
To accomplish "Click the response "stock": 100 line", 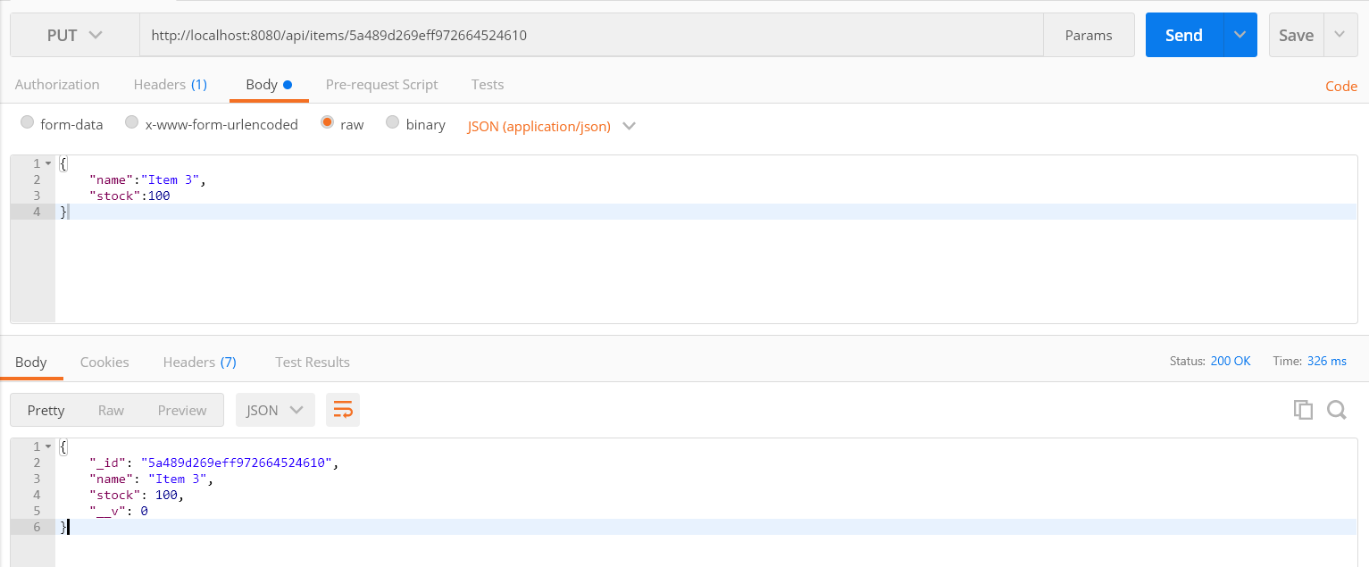I will click(x=136, y=495).
